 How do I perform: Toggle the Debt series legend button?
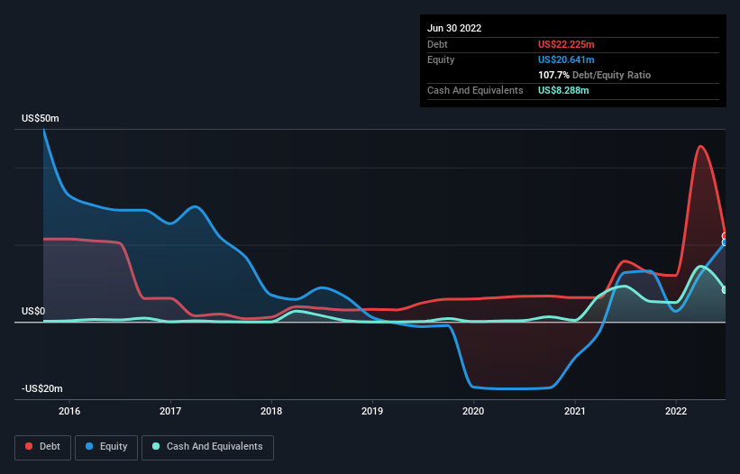(42, 447)
